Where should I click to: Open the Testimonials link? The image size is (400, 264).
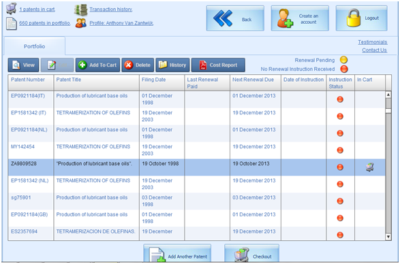click(373, 42)
